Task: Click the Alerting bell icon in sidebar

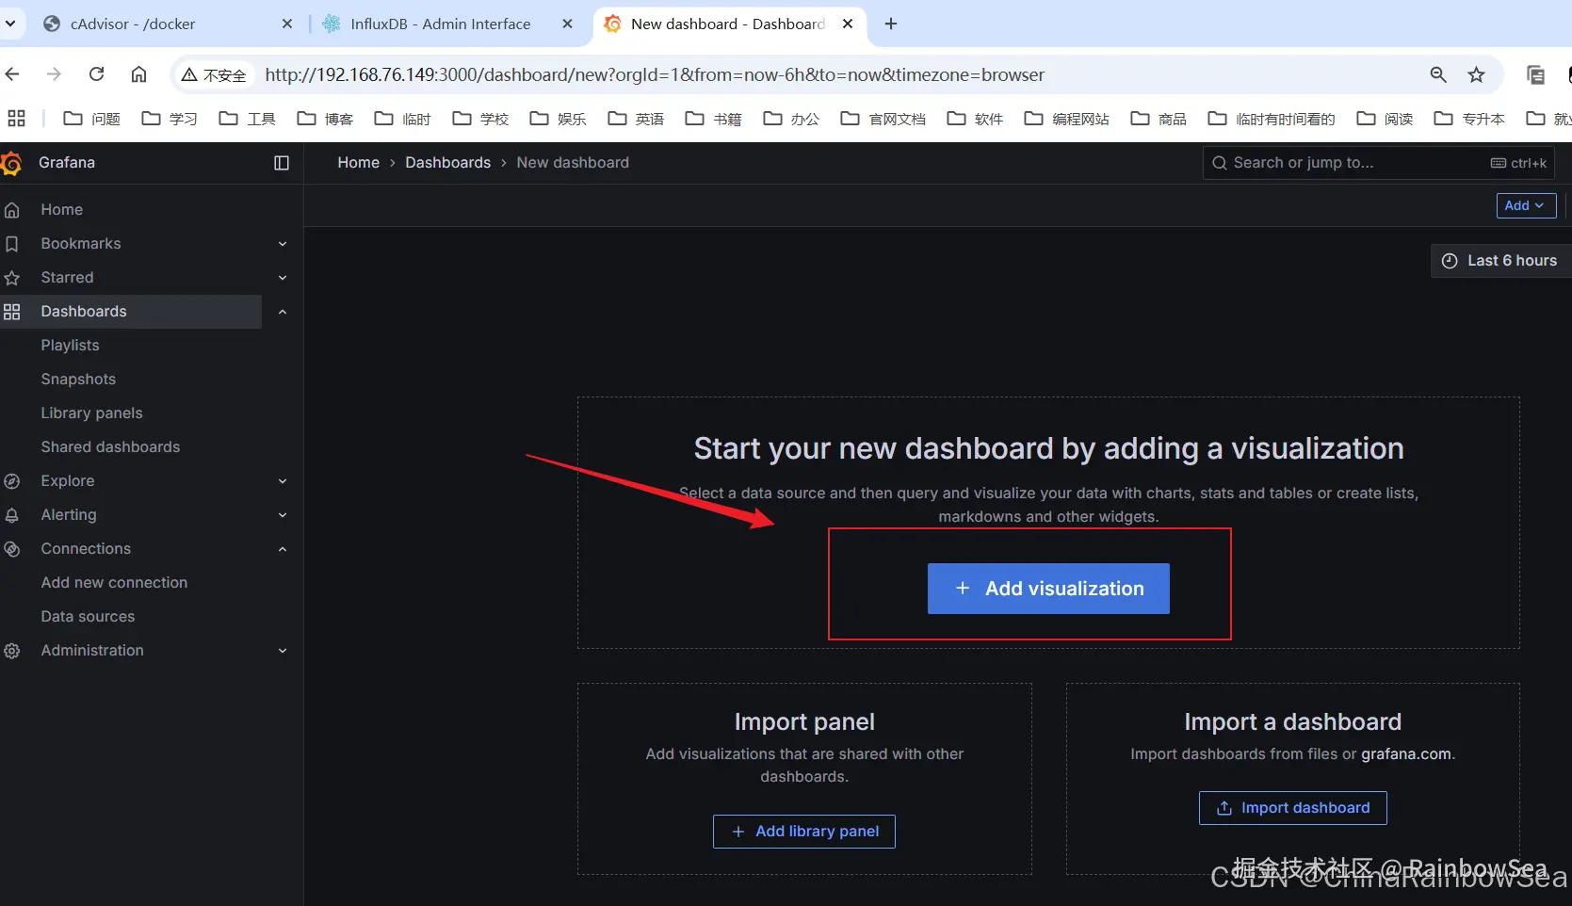Action: point(12,515)
